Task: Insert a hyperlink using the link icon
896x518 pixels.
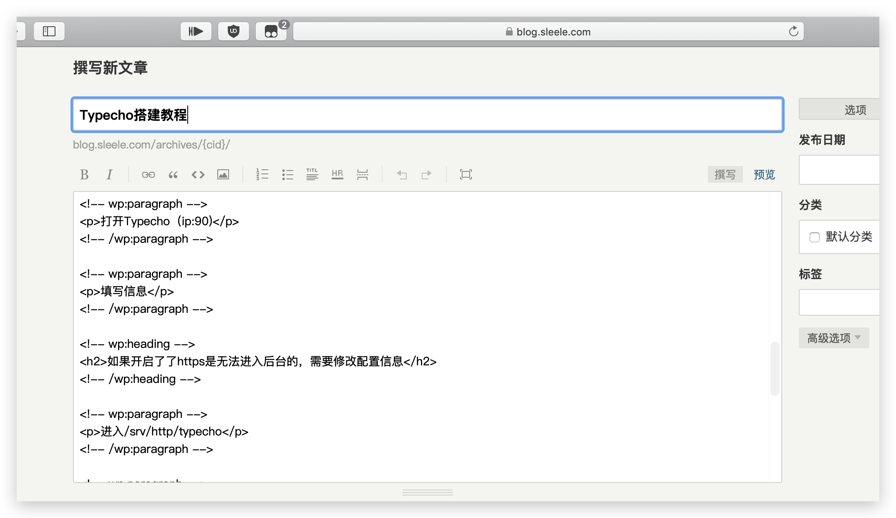Action: pyautogui.click(x=148, y=174)
